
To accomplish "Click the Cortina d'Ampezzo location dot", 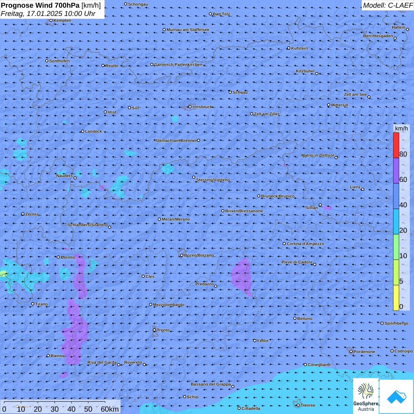I will pos(284,244).
